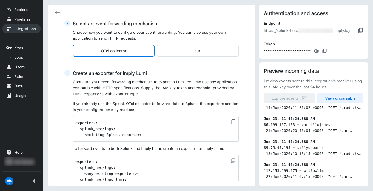The width and height of the screenshot is (373, 191).
Task: Collapse the sidebar navigation
Action: [34, 181]
